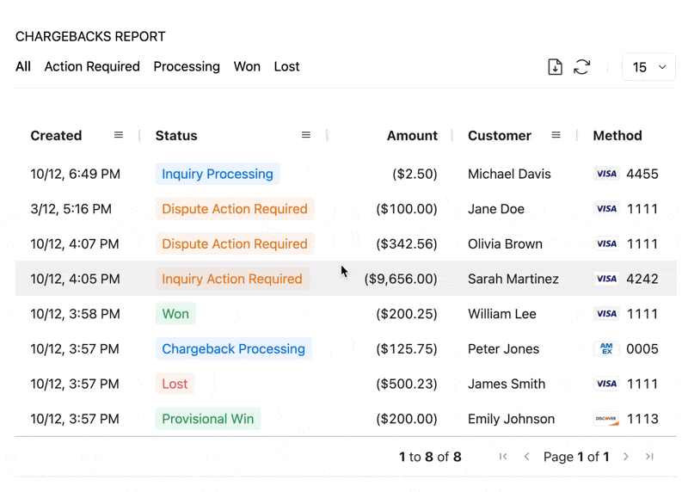688x492 pixels.
Task: Jump to the last page
Action: tap(650, 457)
